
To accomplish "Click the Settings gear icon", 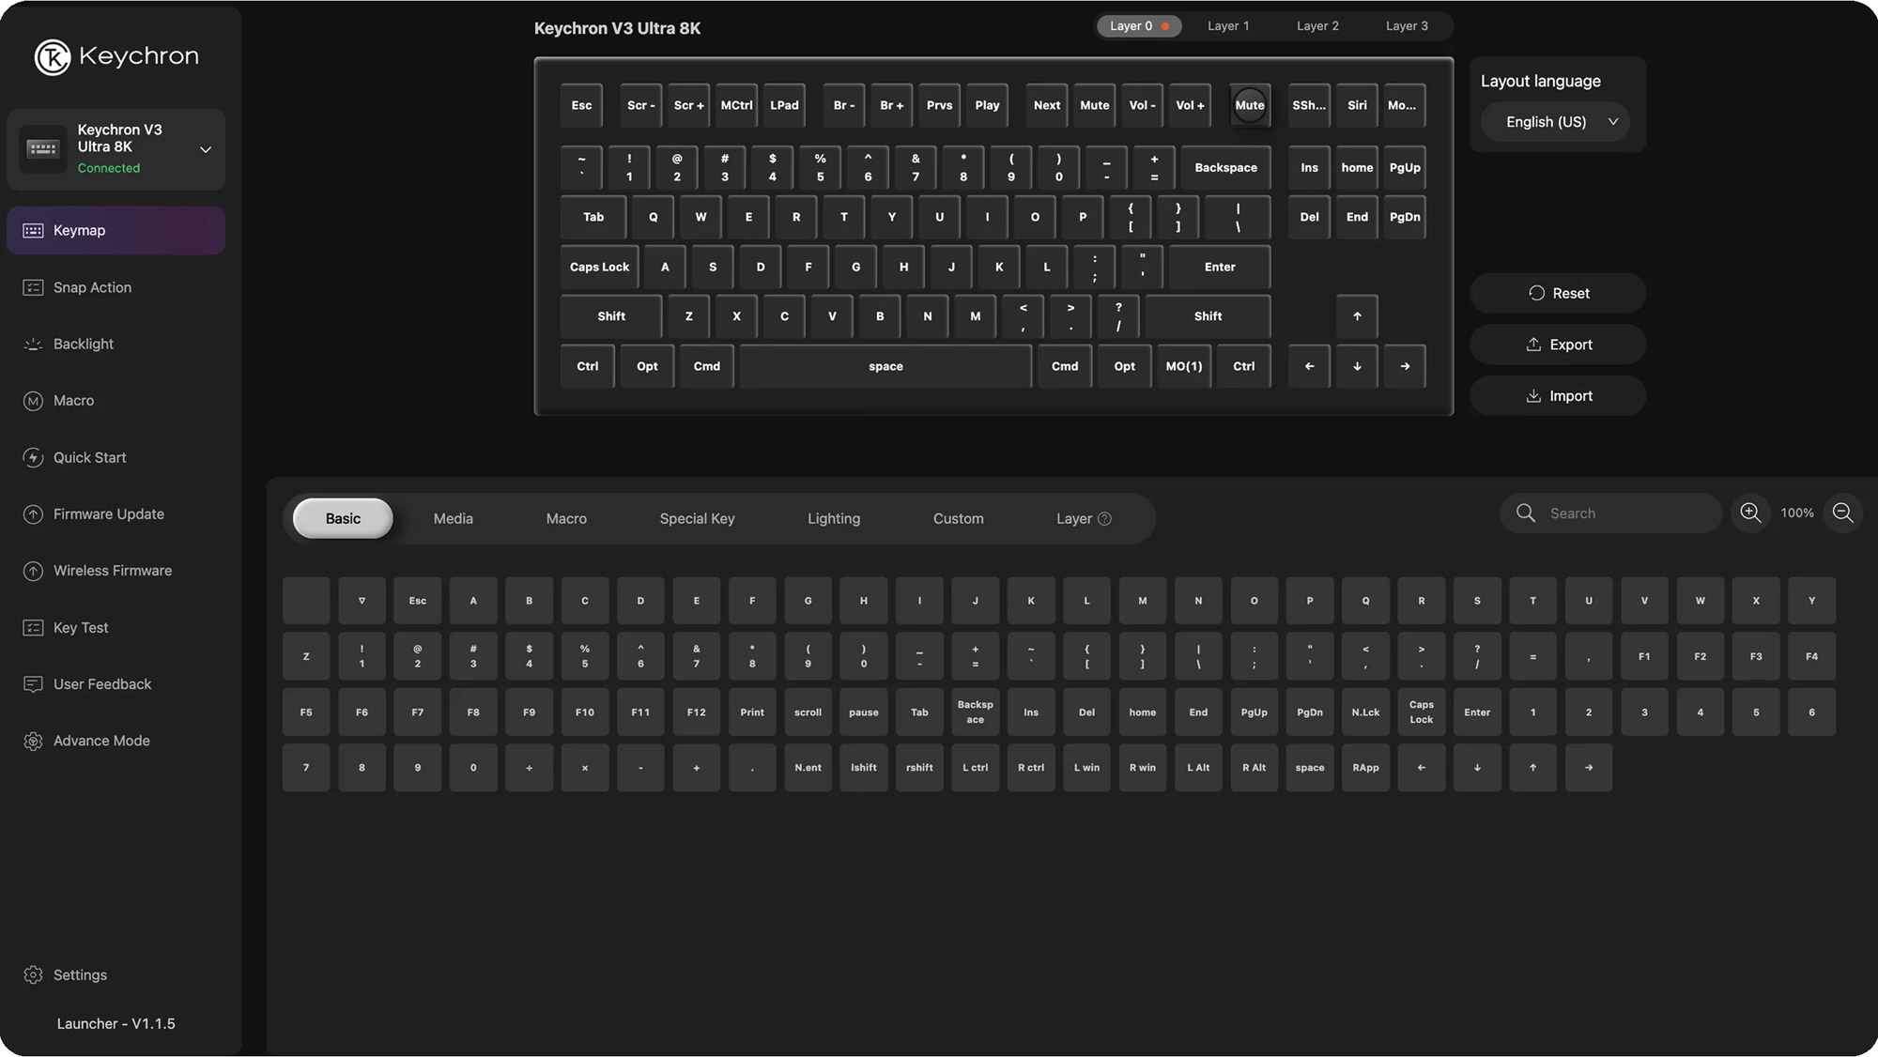I will click(x=33, y=975).
